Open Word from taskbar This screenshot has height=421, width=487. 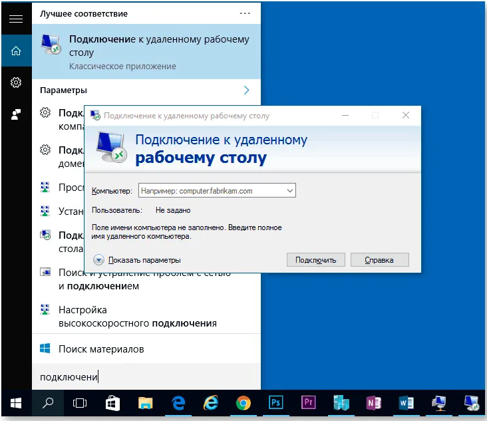point(406,403)
